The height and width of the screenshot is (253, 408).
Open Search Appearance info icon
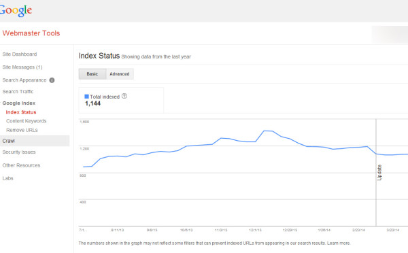click(x=52, y=80)
